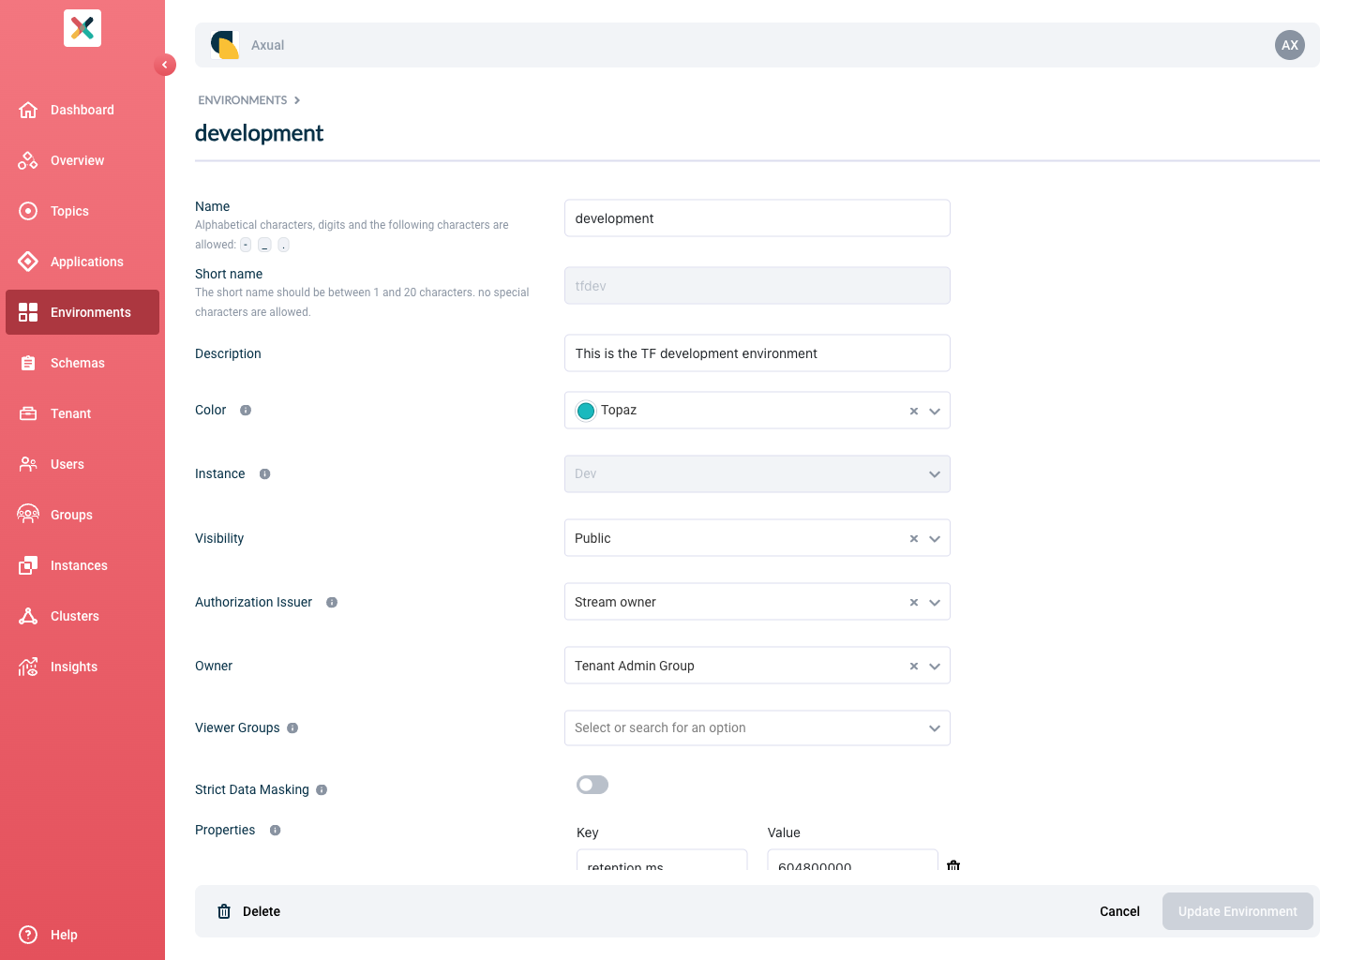1350x960 pixels.
Task: Expand the Visibility dropdown
Action: [x=935, y=539]
